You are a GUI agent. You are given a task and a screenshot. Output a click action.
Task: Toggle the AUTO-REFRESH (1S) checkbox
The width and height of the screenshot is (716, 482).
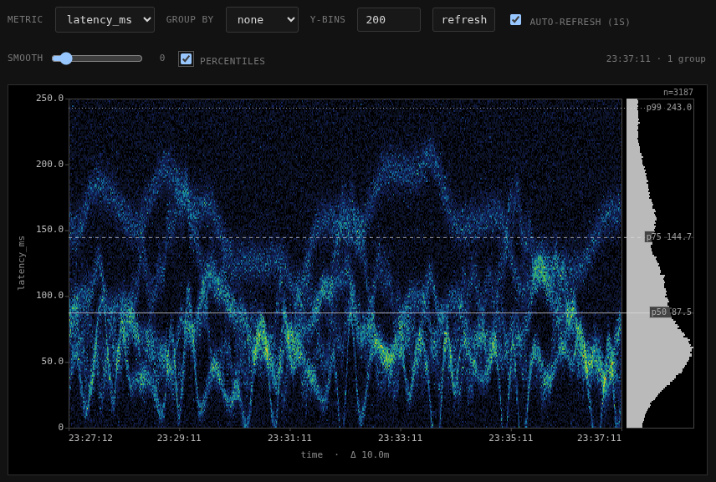click(515, 19)
